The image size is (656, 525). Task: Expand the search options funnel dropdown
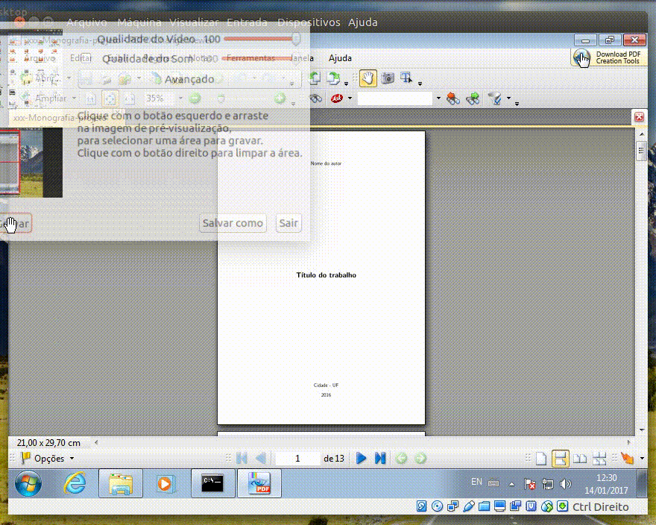pyautogui.click(x=508, y=98)
